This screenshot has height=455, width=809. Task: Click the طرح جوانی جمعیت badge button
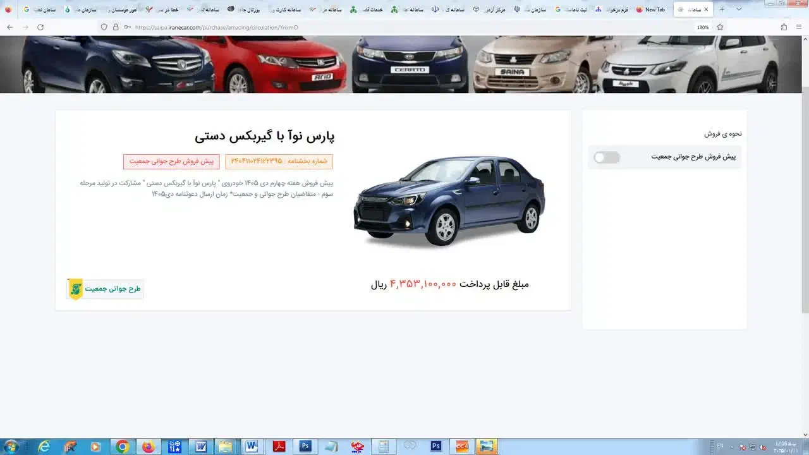click(106, 289)
